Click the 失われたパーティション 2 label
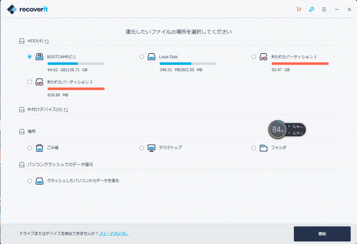Screen dimensions: 357x244 tap(70, 82)
